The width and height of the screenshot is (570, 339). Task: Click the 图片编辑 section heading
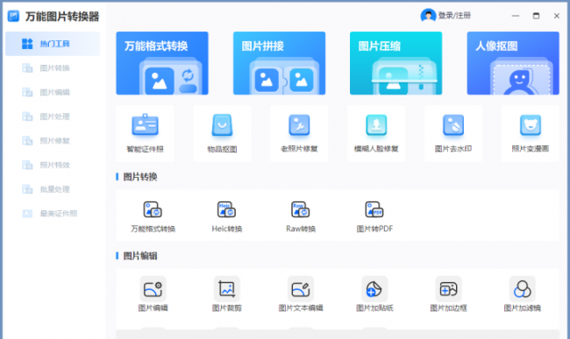[x=140, y=256]
